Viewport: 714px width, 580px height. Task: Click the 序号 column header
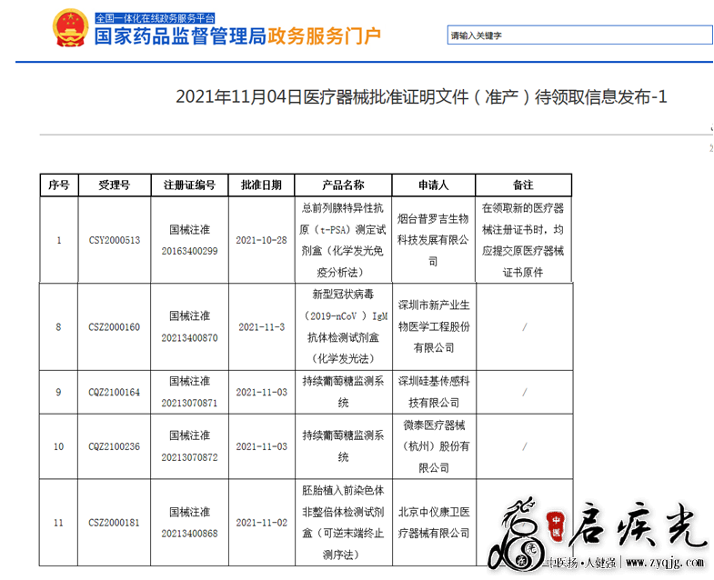pyautogui.click(x=59, y=185)
